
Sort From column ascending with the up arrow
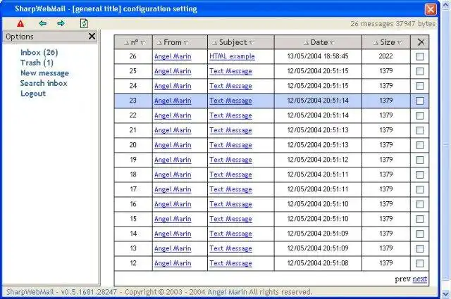click(159, 43)
